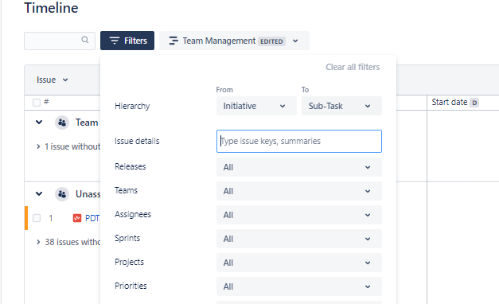Open the Assignees filter dropdown
This screenshot has height=304, width=499.
pos(299,215)
